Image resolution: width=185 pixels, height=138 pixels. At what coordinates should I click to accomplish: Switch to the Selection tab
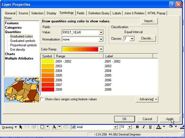(x=37, y=13)
